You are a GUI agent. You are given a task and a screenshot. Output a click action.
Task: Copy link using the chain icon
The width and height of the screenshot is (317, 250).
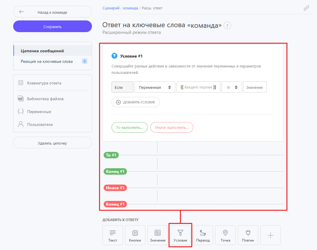point(306,8)
